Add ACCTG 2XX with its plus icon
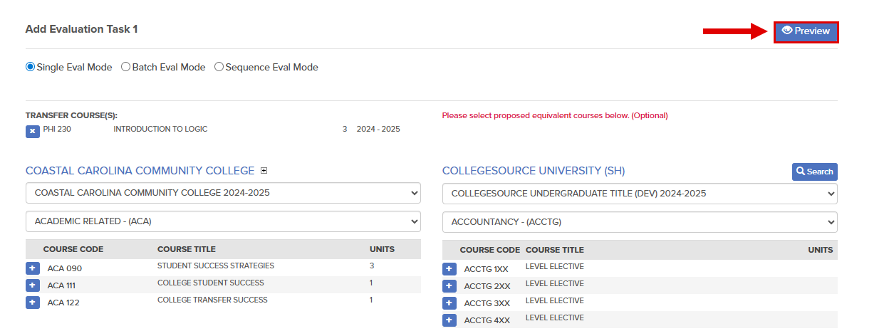This screenshot has height=331, width=889. [449, 286]
